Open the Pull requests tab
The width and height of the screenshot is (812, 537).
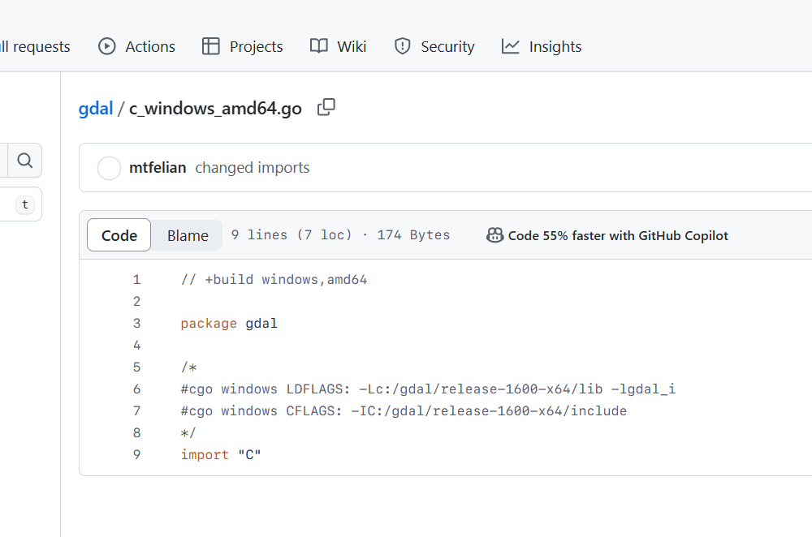click(x=35, y=46)
